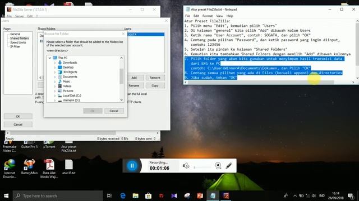This screenshot has width=359, height=201.
Task: Collapse the This PC tree node
Action: pyautogui.click(x=50, y=58)
